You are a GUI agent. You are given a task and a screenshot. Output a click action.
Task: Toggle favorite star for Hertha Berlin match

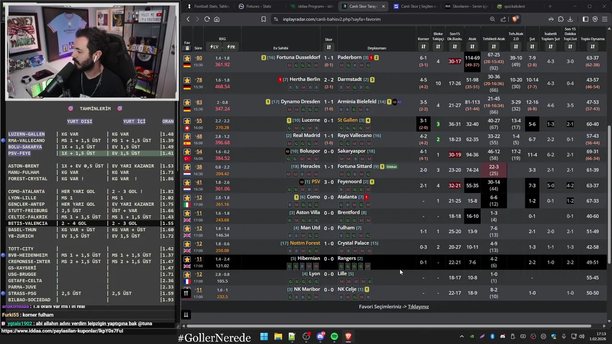click(x=187, y=80)
